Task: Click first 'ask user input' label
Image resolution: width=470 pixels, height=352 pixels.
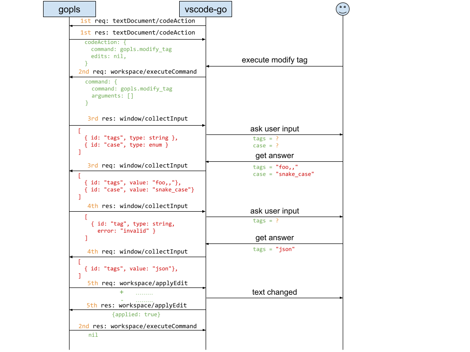Action: 275,129
